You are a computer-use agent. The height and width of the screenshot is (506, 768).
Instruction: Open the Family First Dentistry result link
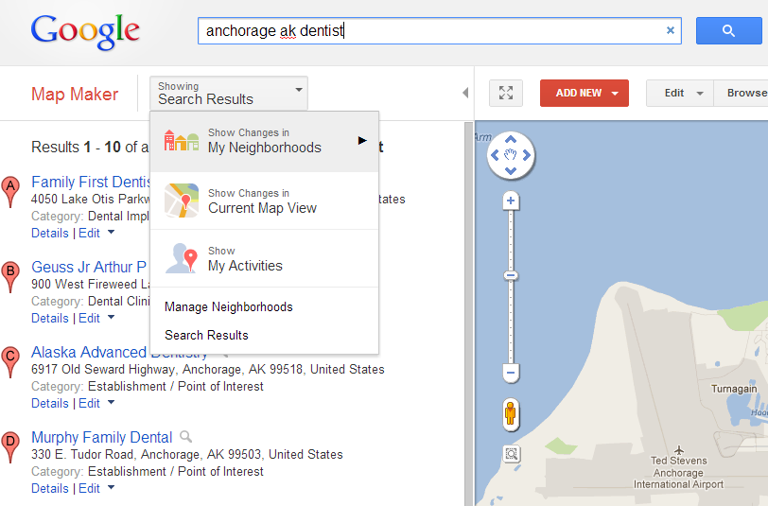[x=91, y=182]
